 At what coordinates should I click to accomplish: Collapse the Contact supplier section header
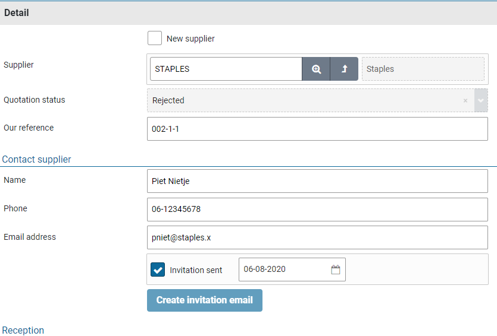click(x=37, y=159)
